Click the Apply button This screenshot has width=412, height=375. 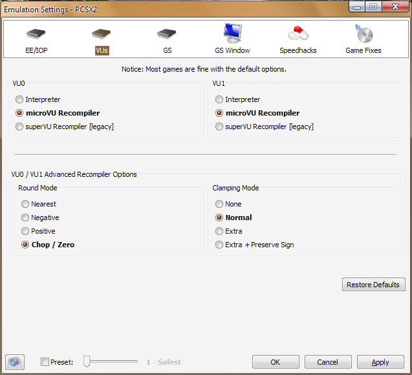tap(380, 362)
